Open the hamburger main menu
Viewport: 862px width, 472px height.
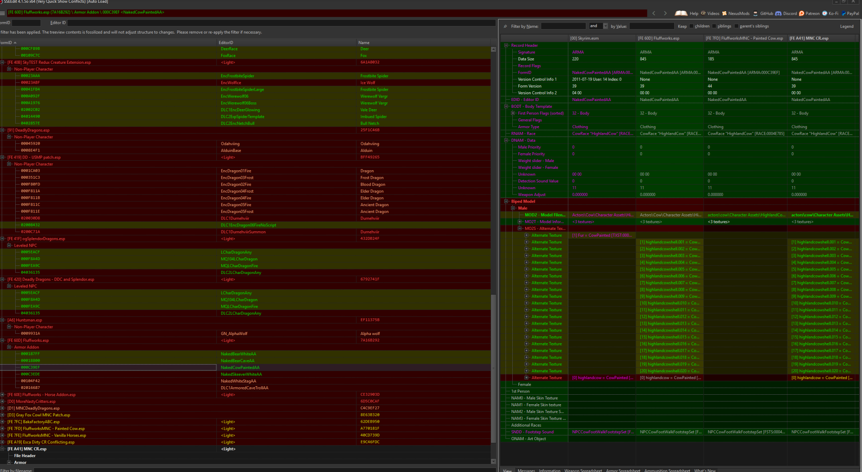[3, 13]
